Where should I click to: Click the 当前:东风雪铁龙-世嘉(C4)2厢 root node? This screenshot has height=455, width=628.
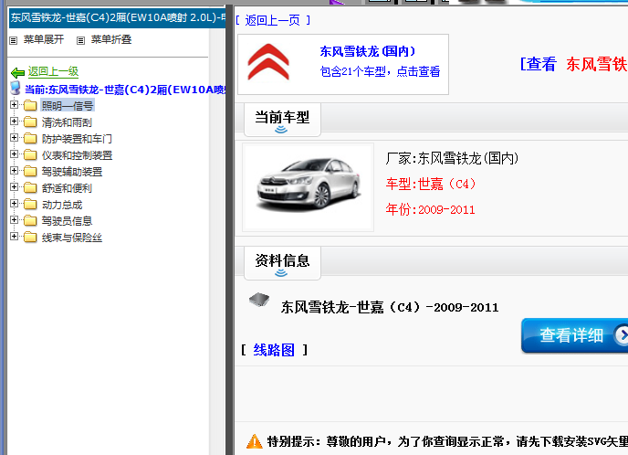pos(124,89)
